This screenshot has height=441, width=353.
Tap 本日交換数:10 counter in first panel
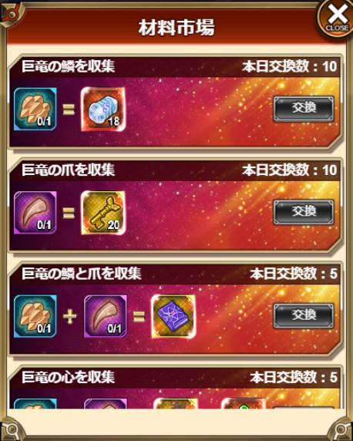290,67
